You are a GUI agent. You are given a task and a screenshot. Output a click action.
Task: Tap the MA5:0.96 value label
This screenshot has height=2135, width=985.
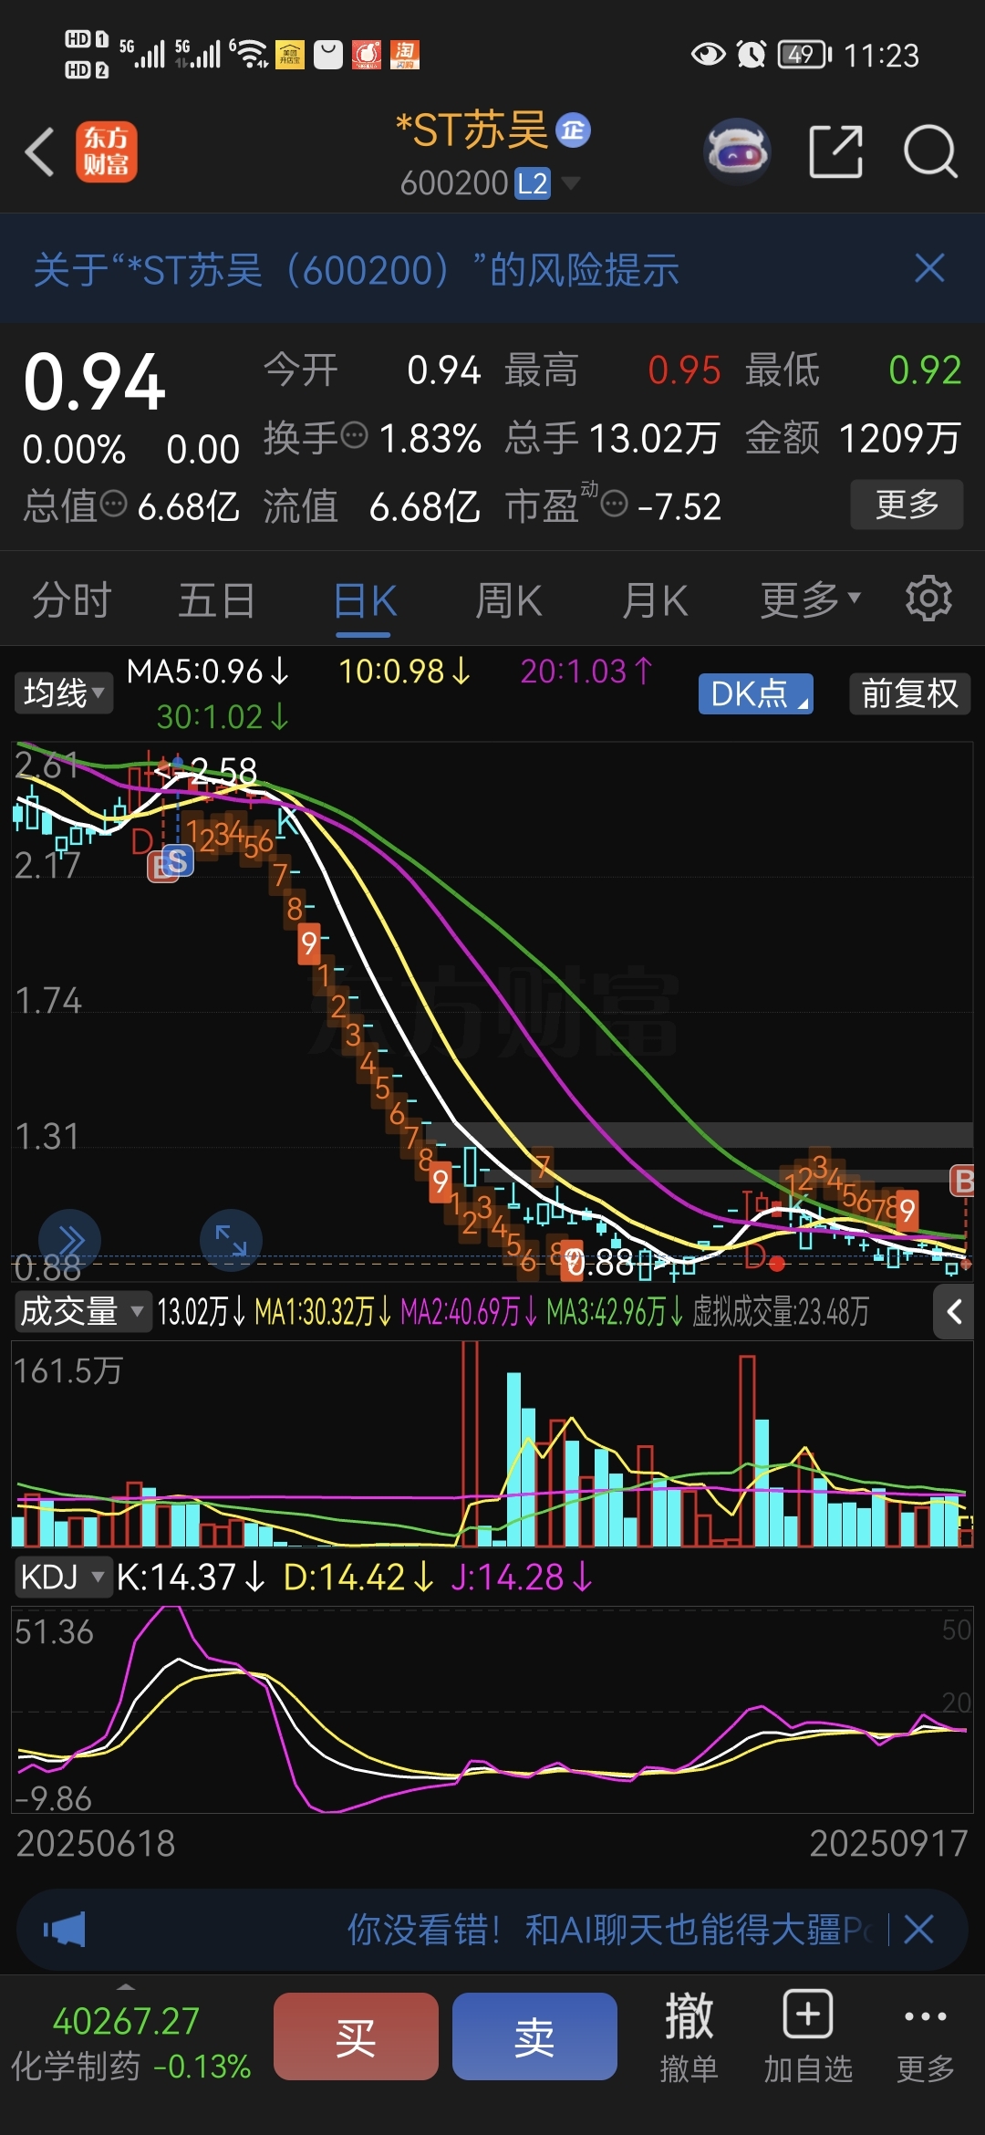[x=207, y=672]
